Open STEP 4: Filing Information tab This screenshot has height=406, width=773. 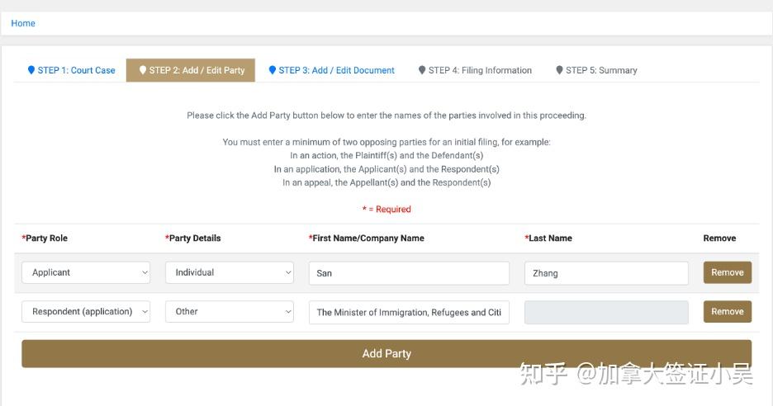coord(480,70)
